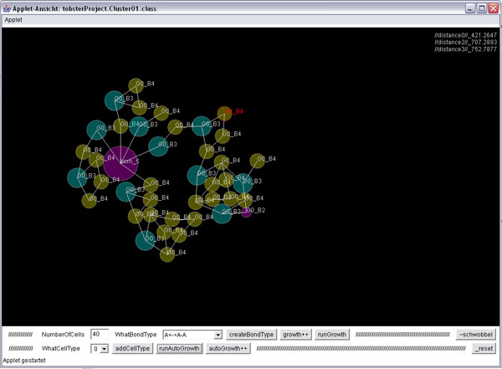Click the autoGrowth++ button

pyautogui.click(x=228, y=348)
